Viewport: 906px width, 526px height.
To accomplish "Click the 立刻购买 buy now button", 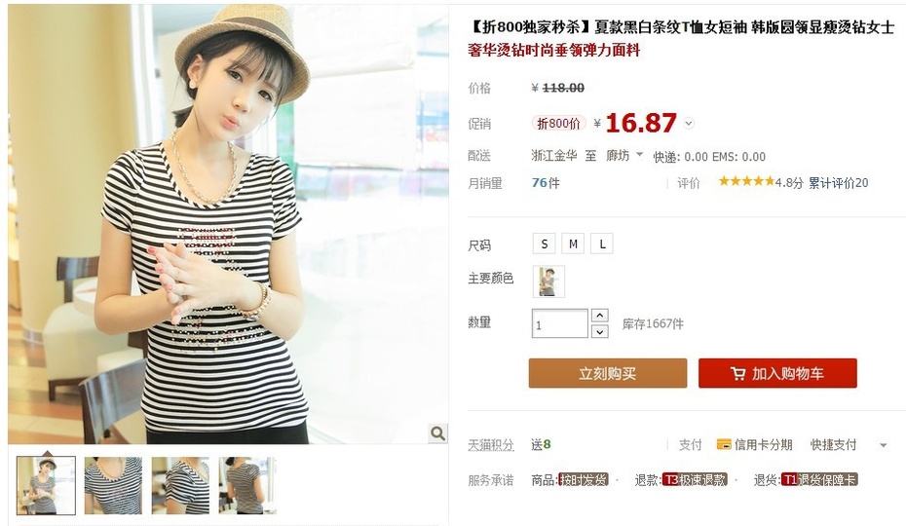I will click(608, 373).
